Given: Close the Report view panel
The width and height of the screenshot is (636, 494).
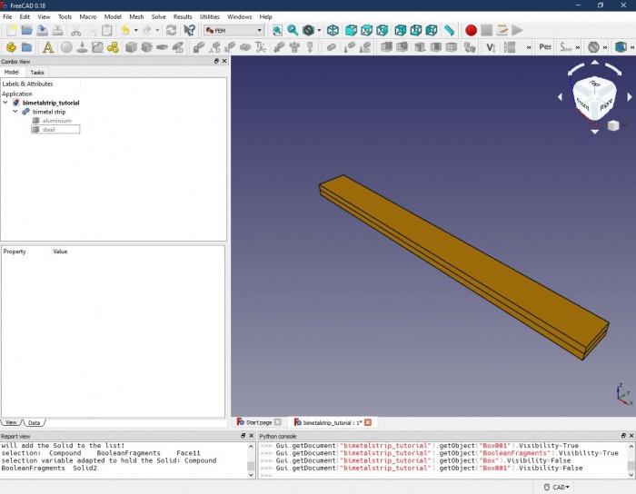Looking at the screenshot, I should pyautogui.click(x=251, y=436).
